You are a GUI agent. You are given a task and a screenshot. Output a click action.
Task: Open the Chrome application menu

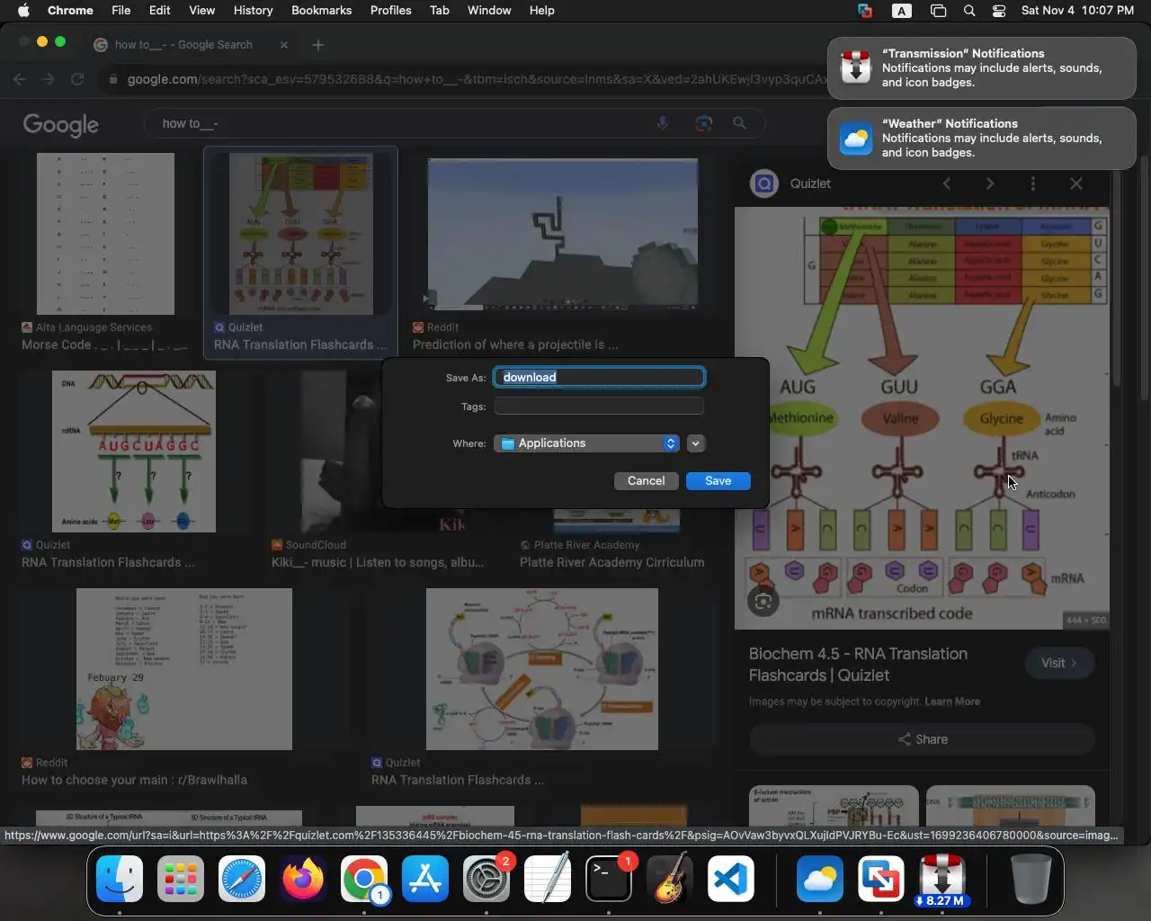pyautogui.click(x=70, y=11)
